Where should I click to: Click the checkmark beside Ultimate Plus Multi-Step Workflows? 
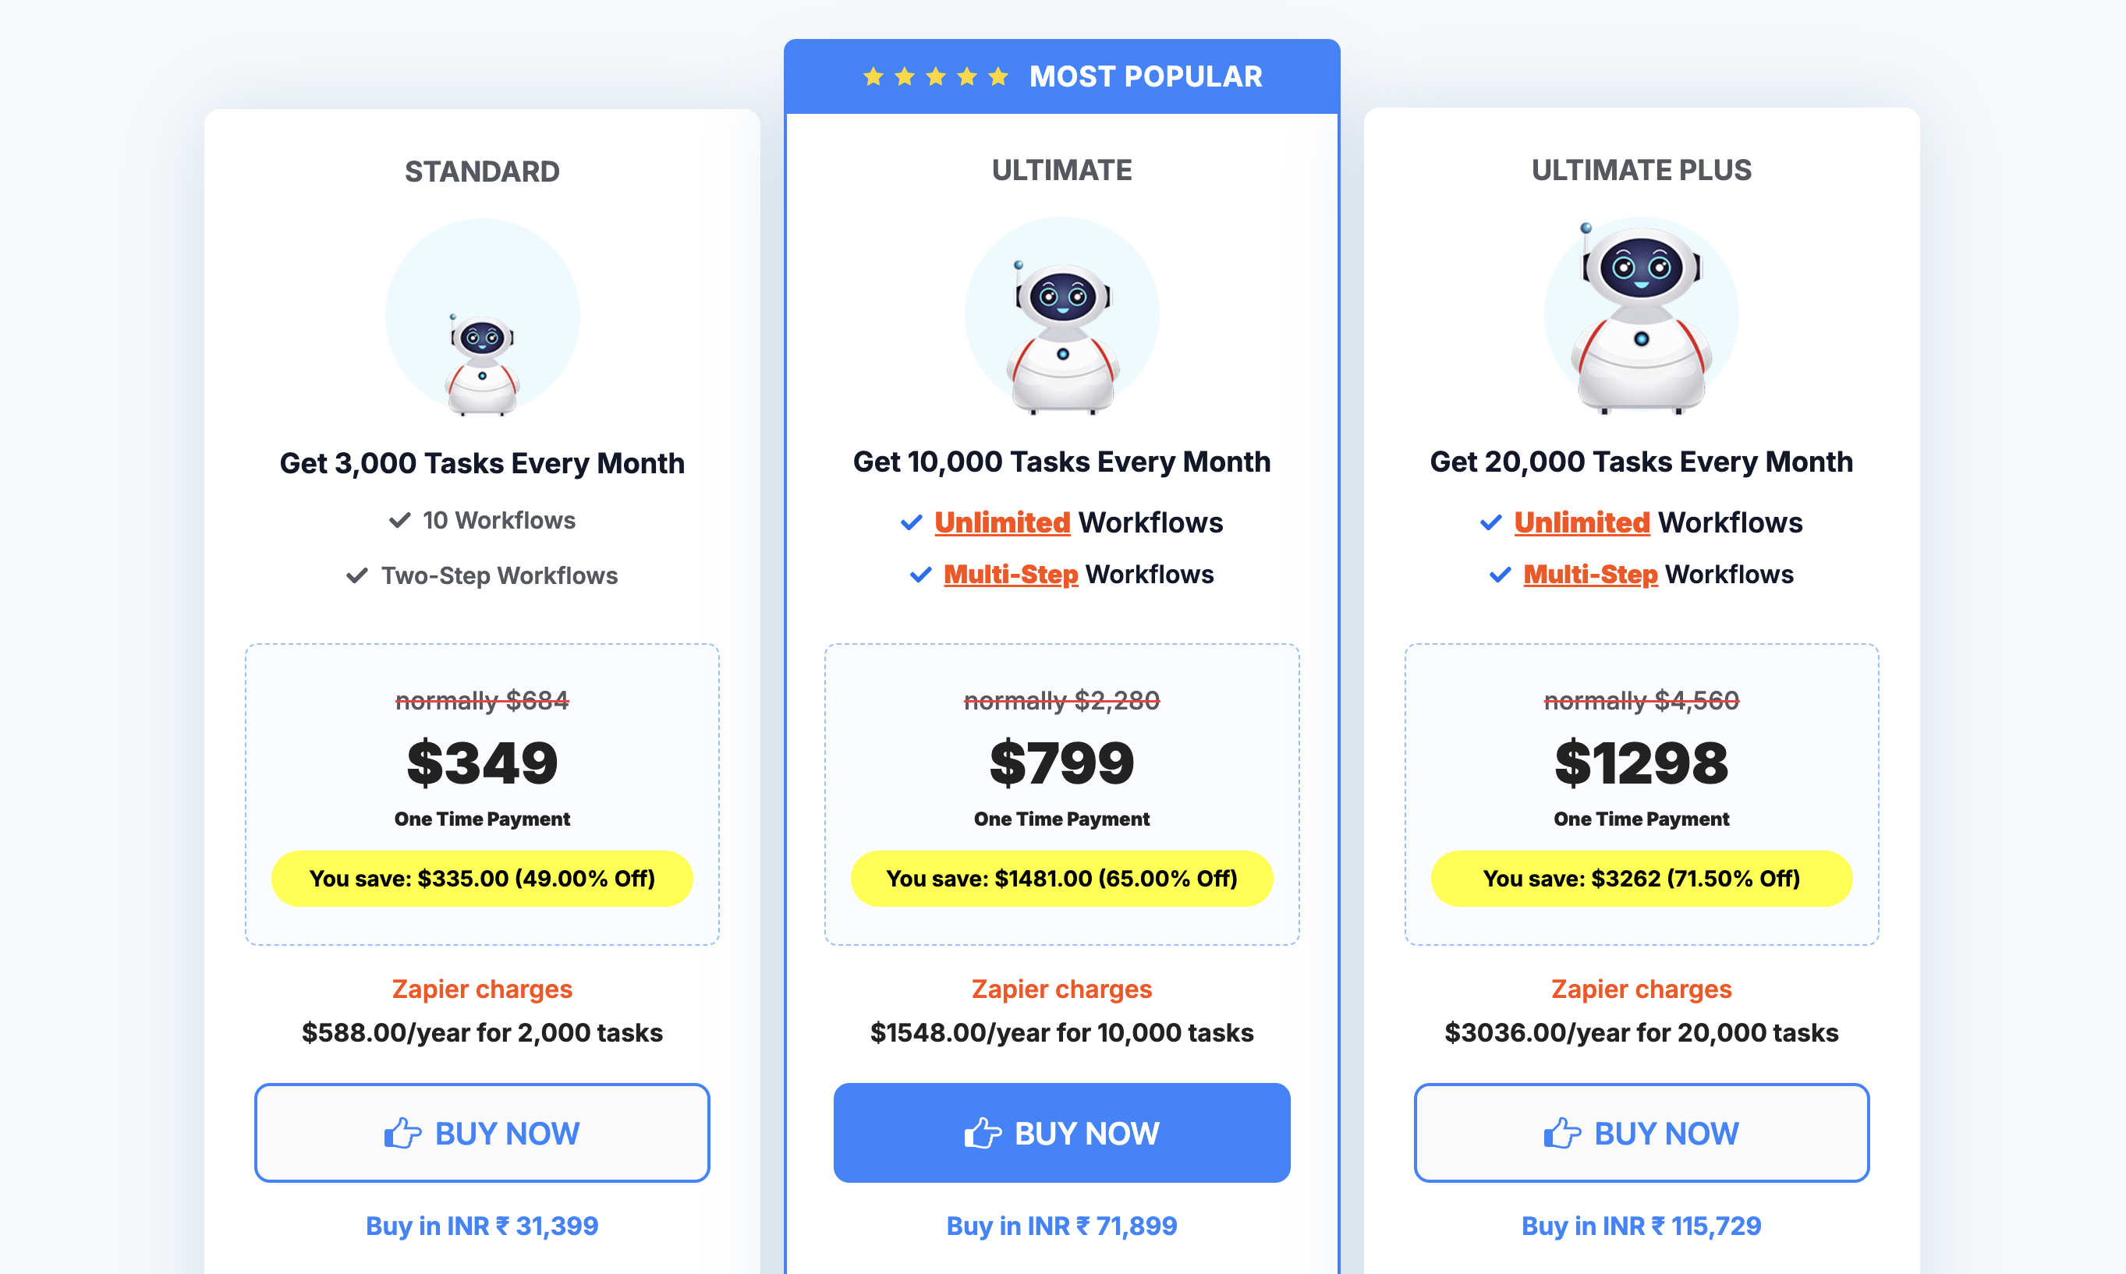(x=1498, y=575)
